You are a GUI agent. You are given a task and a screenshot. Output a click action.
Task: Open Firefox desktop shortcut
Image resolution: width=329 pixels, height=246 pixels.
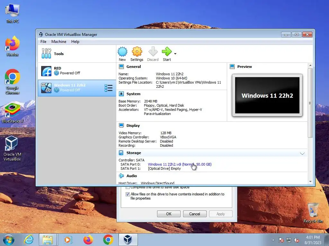pos(13,46)
